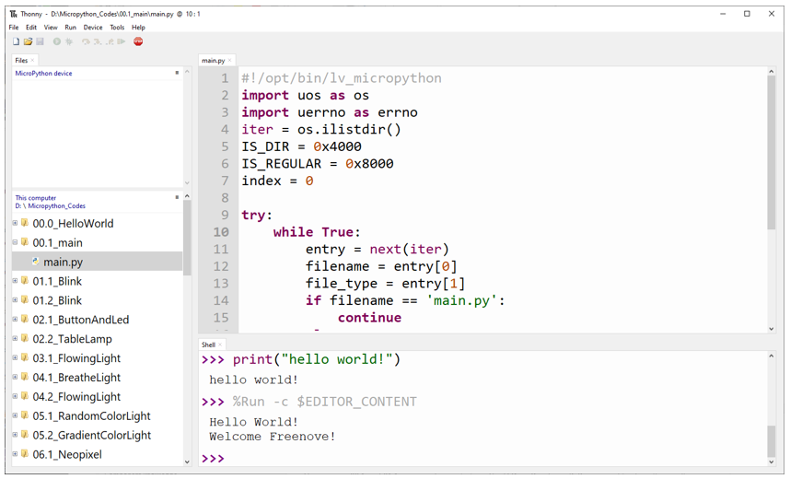This screenshot has height=479, width=790.
Task: Click the shell prompt input line
Action: click(483, 459)
